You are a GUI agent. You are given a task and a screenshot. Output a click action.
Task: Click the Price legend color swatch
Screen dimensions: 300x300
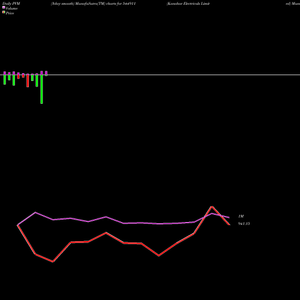[x=4, y=13]
